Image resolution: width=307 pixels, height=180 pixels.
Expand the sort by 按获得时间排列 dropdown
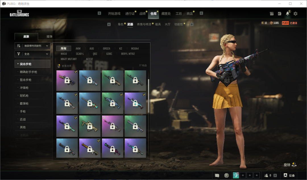coord(32,46)
